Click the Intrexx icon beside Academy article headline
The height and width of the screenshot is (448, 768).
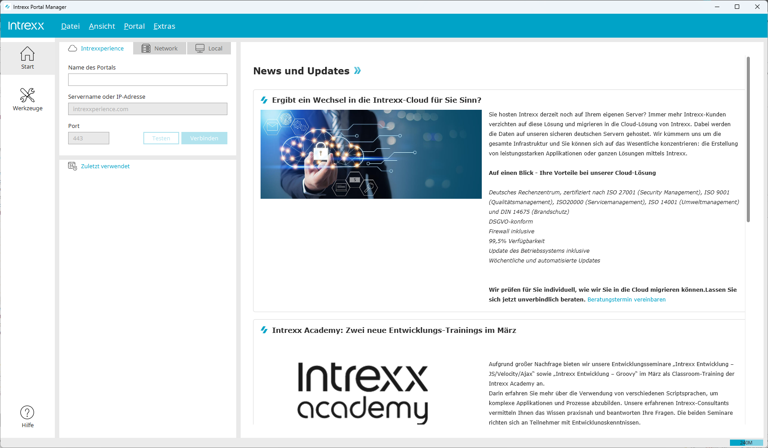265,330
